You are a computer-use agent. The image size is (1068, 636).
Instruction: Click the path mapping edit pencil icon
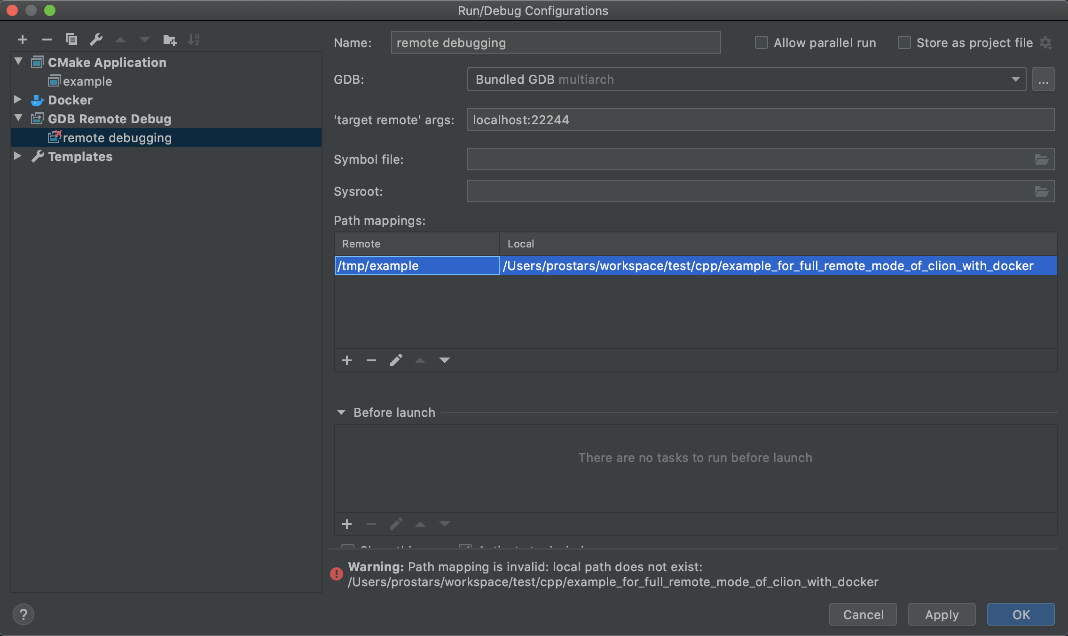396,360
